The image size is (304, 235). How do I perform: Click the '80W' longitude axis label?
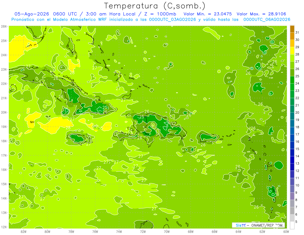click(x=47, y=231)
